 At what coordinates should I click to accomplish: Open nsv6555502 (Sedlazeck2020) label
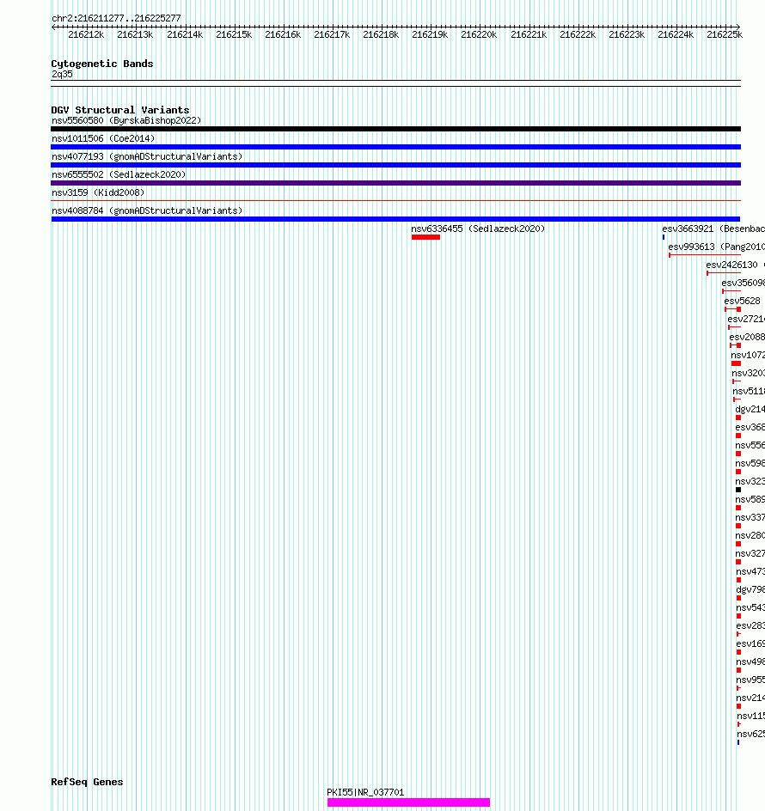click(119, 174)
